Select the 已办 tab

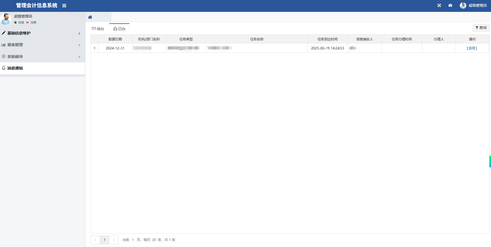click(x=120, y=29)
